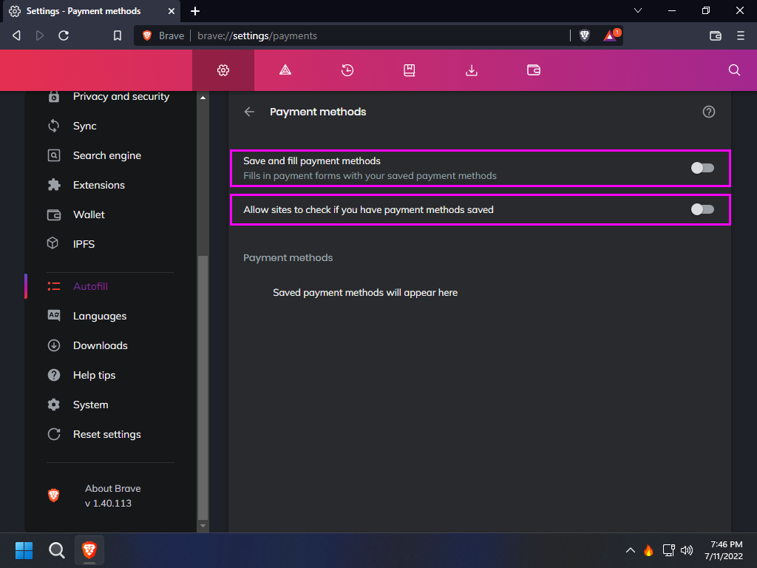Screen dimensions: 757x568
Task: Click the Brave icon in the taskbar
Action: (x=89, y=550)
